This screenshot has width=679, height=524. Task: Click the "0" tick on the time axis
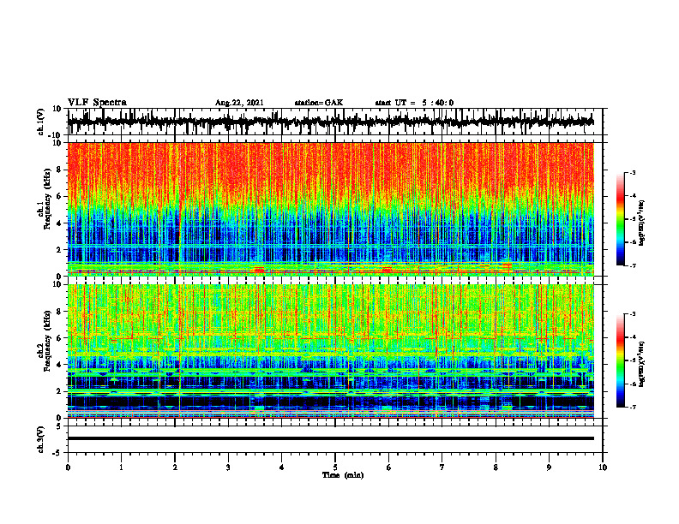[68, 467]
